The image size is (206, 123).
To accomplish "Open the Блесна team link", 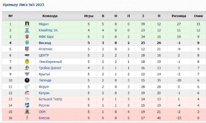I will tap(44, 118).
